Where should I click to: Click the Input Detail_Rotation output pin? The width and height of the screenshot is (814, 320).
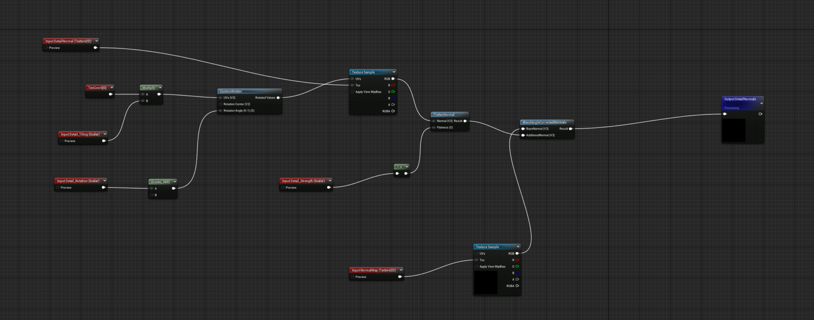click(x=103, y=187)
